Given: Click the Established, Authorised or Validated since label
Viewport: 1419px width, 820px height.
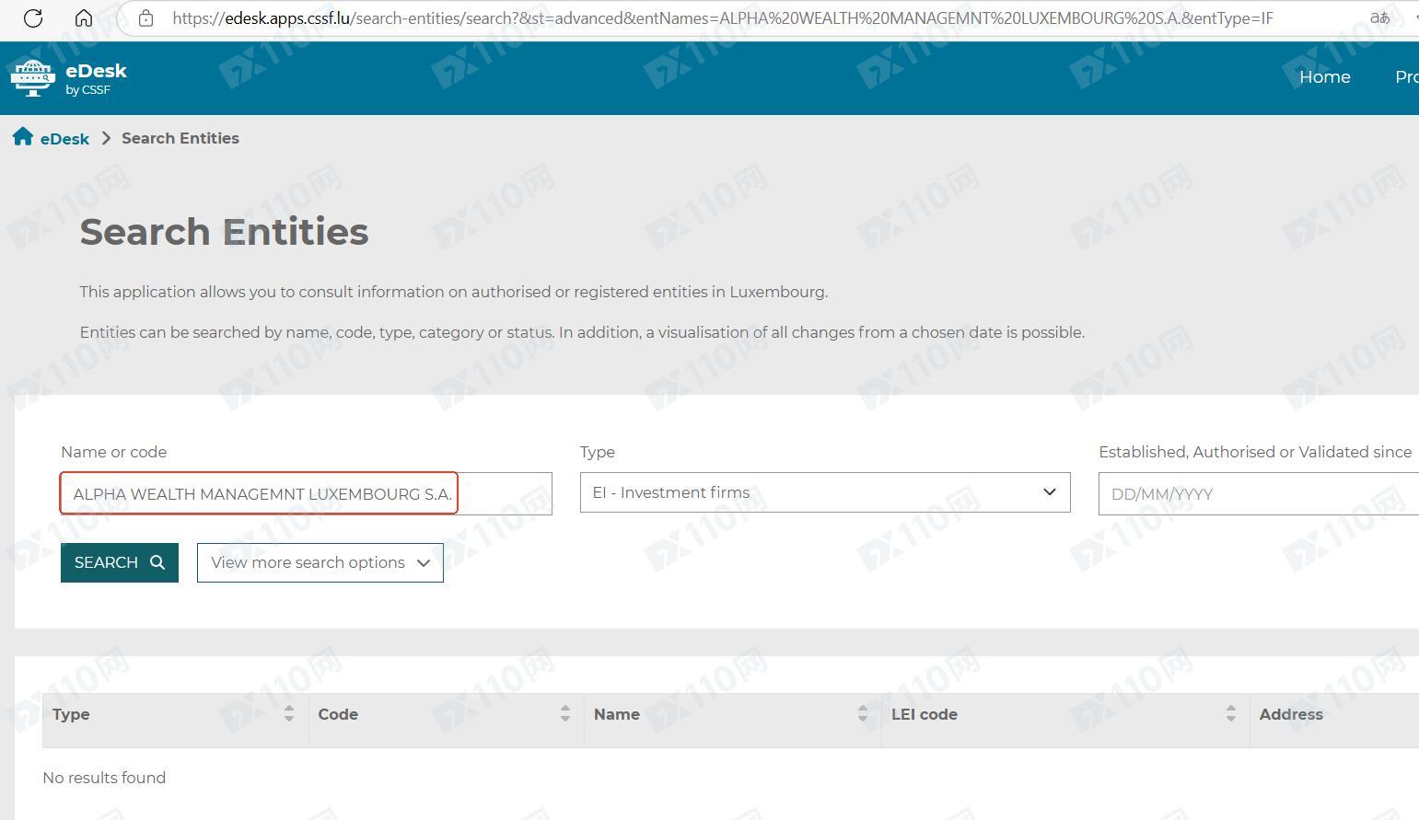Looking at the screenshot, I should (x=1255, y=452).
